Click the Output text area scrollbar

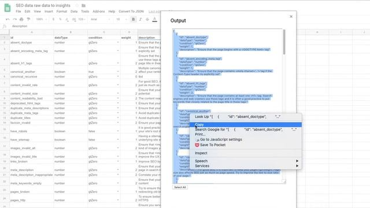[284, 42]
